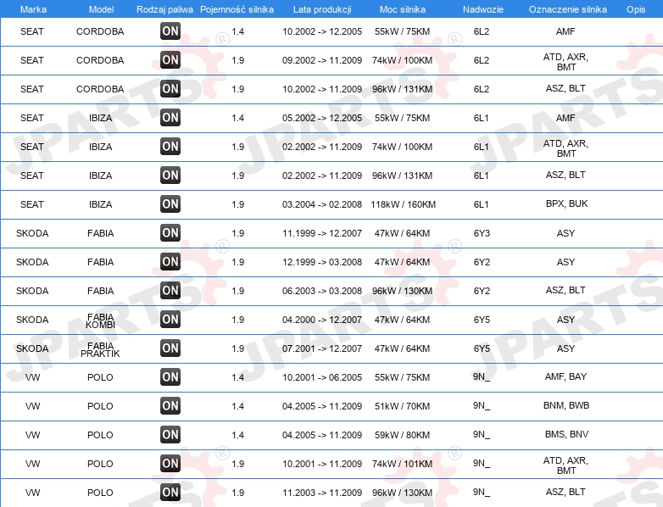
Task: Click production dates 11.2003 -> 11.2009
Action: pos(322,493)
